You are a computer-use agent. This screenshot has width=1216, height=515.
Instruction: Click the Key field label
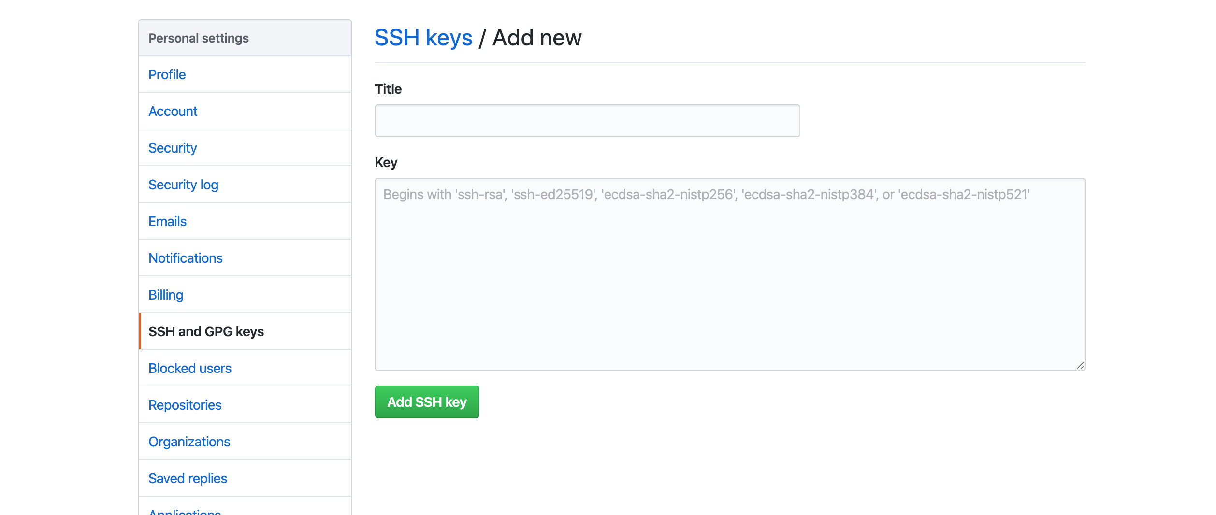coord(386,162)
